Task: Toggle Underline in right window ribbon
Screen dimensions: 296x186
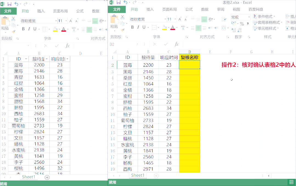Action: (x=144, y=27)
